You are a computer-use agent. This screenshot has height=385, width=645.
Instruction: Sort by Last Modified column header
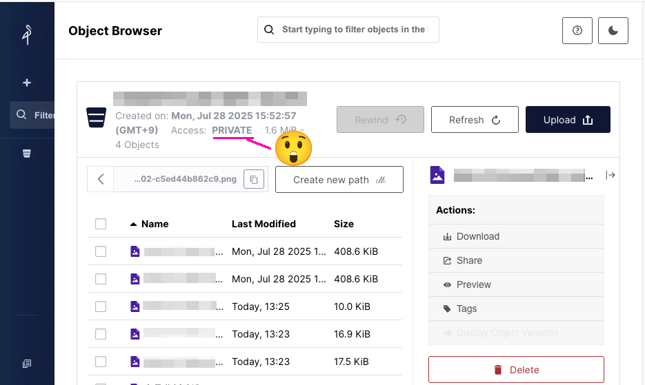pyautogui.click(x=264, y=224)
